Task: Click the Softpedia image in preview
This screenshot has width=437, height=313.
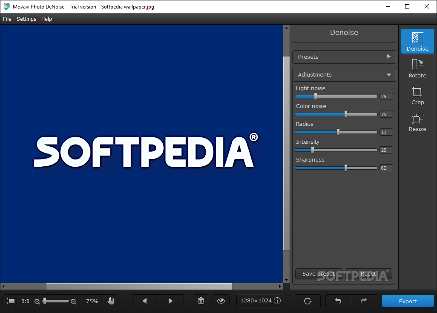Action: (141, 154)
